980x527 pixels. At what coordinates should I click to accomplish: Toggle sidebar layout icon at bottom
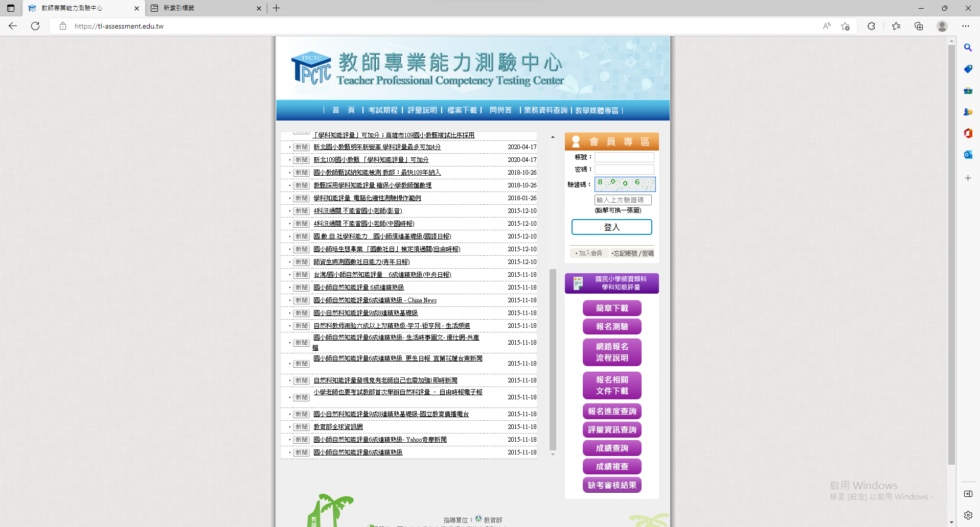tap(968, 494)
